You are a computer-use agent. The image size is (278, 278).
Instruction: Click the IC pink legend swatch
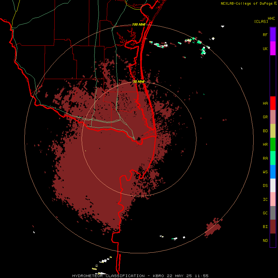(273, 199)
